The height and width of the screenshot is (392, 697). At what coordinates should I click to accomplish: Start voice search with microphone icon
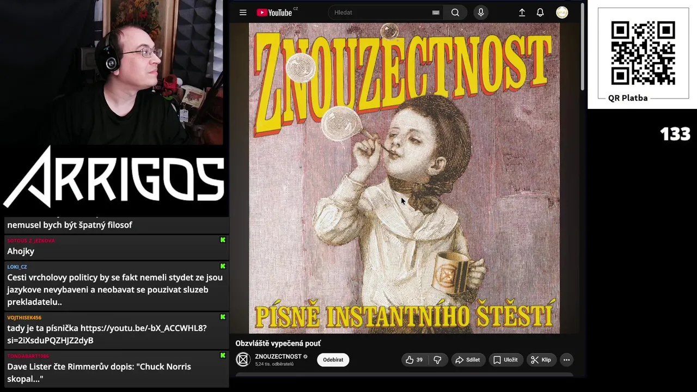[x=480, y=13]
